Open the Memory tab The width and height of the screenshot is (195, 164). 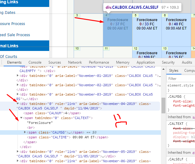pyautogui.click(x=123, y=62)
